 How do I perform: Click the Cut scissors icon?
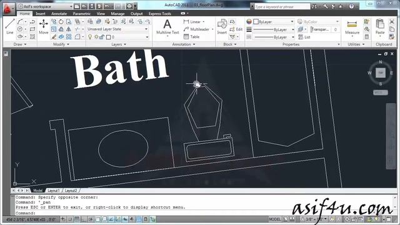point(392,22)
